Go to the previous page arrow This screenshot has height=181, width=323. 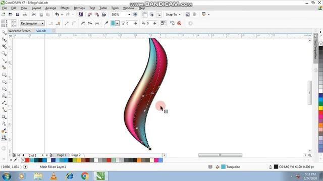click(x=23, y=155)
